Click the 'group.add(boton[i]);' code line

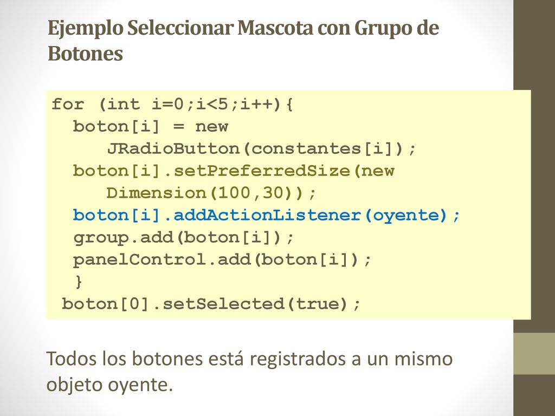tap(184, 237)
